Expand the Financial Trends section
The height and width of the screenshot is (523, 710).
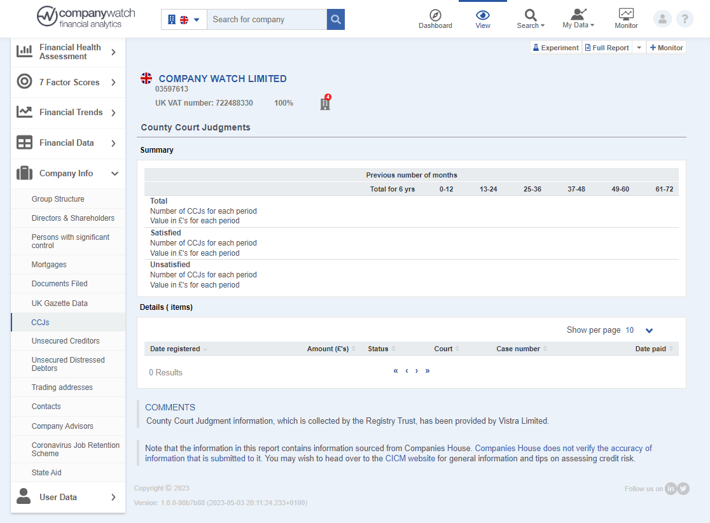point(68,112)
